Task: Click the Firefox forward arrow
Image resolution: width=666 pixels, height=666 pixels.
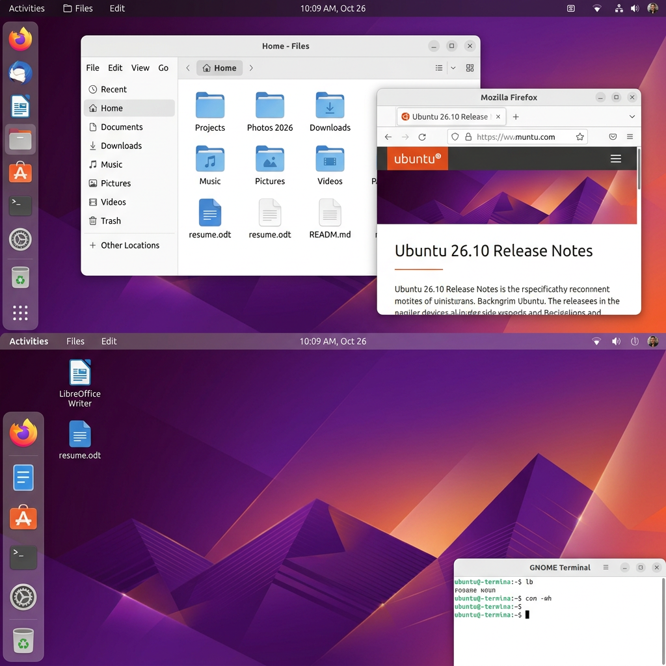Action: click(405, 137)
